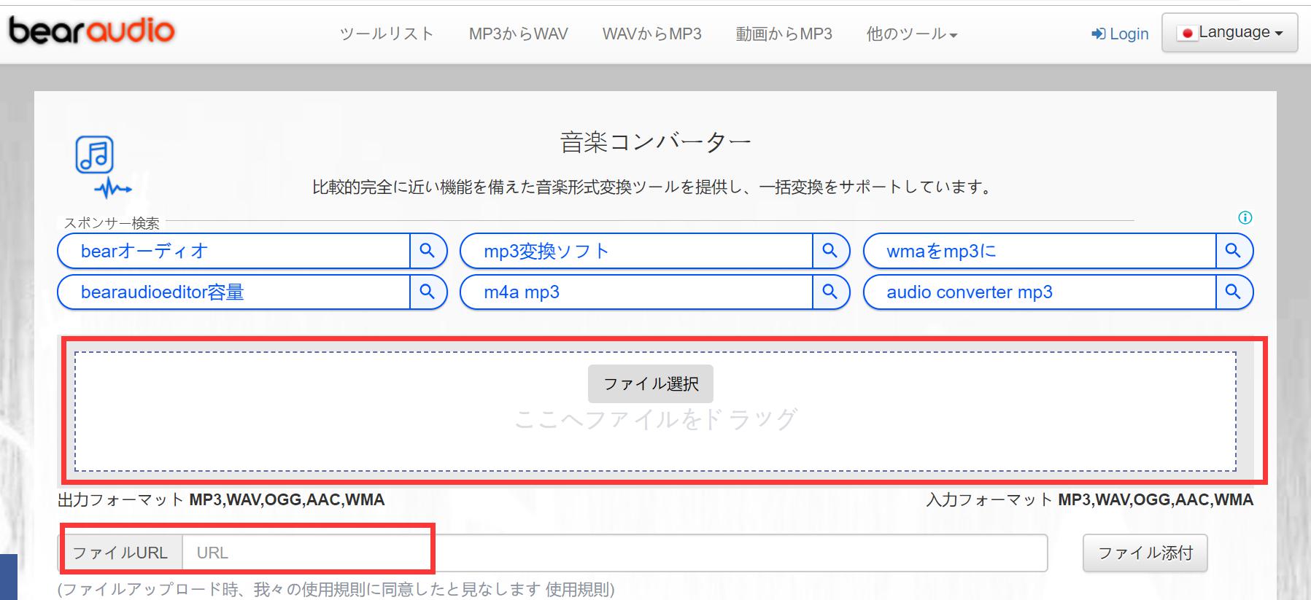The image size is (1311, 600).
Task: Click the スポンサー検索 label
Action: [x=112, y=223]
